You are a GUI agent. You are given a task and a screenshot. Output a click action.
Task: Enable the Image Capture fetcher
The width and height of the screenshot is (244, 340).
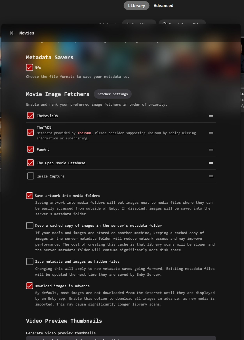(30, 176)
